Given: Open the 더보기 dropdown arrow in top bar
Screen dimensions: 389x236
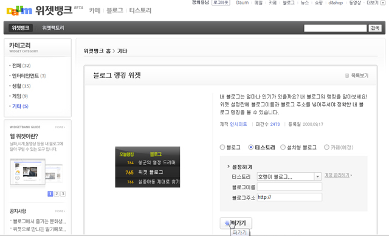Looking at the screenshot, I should coord(383,2).
